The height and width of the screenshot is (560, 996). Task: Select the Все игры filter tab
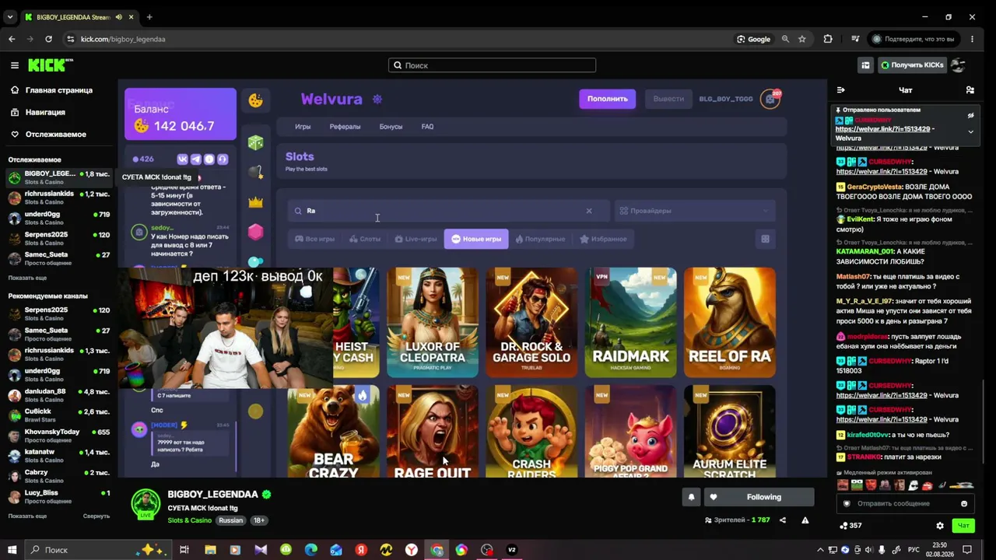tap(314, 239)
